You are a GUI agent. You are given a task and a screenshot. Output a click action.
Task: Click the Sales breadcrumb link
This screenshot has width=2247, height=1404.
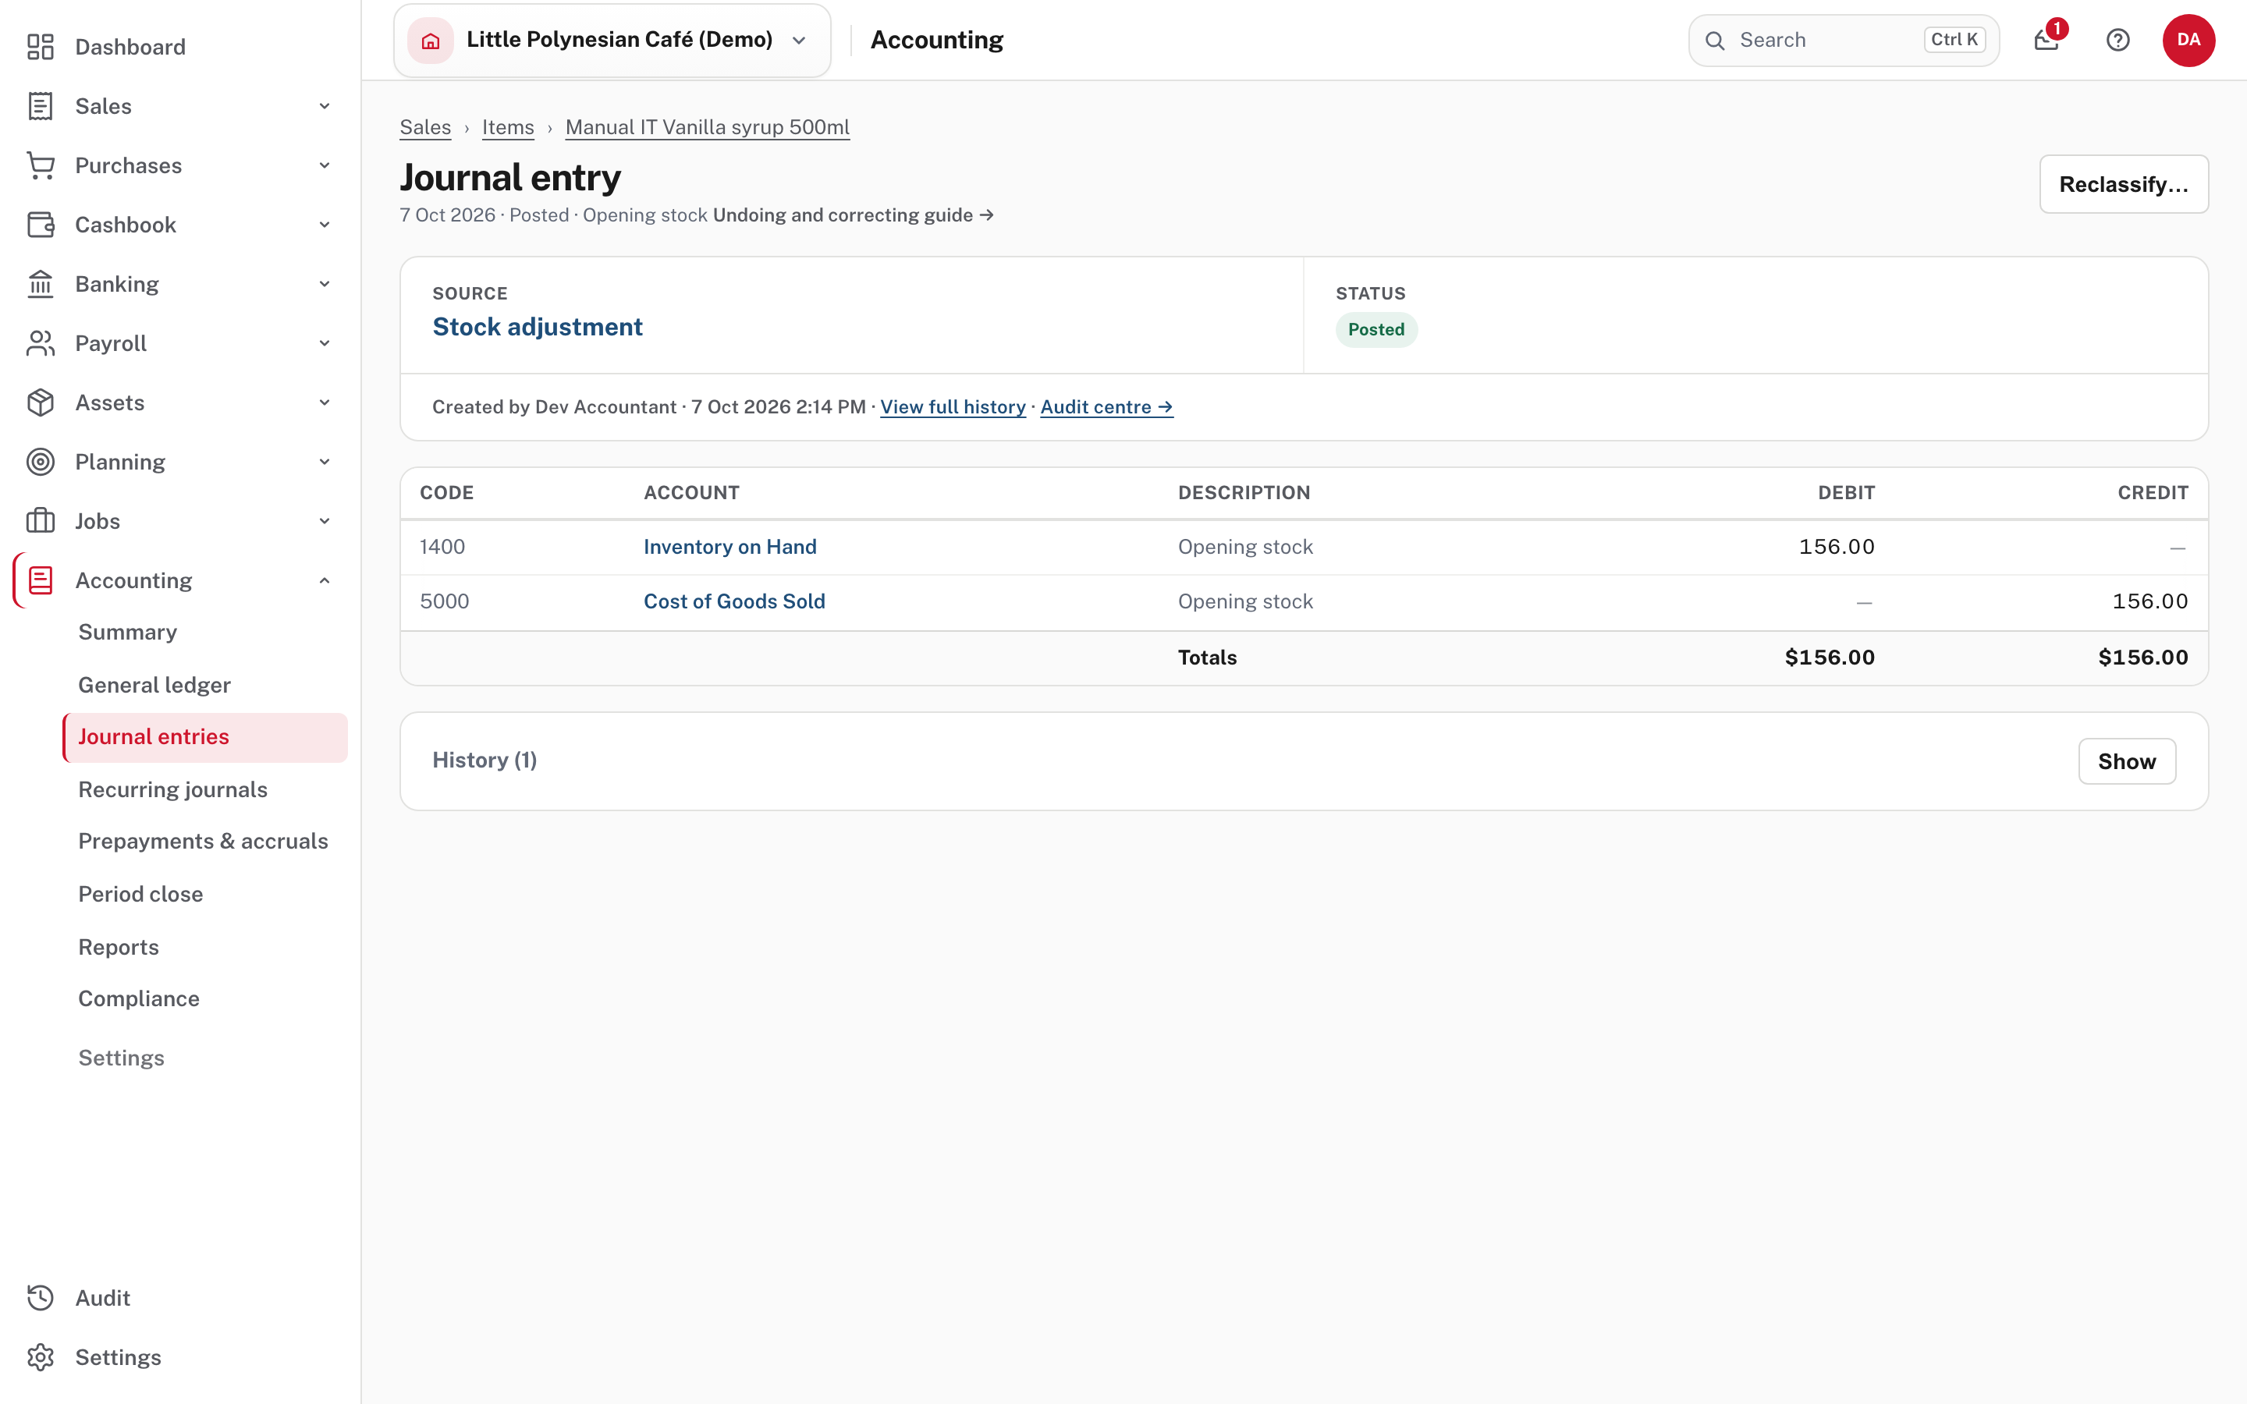pyautogui.click(x=425, y=127)
